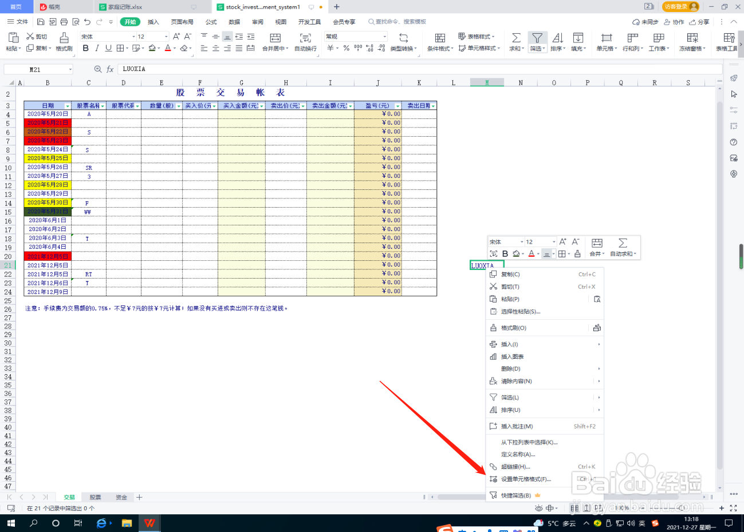Image resolution: width=744 pixels, height=532 pixels.
Task: Open font color dropdown arrow in ribbon
Action: (x=174, y=49)
